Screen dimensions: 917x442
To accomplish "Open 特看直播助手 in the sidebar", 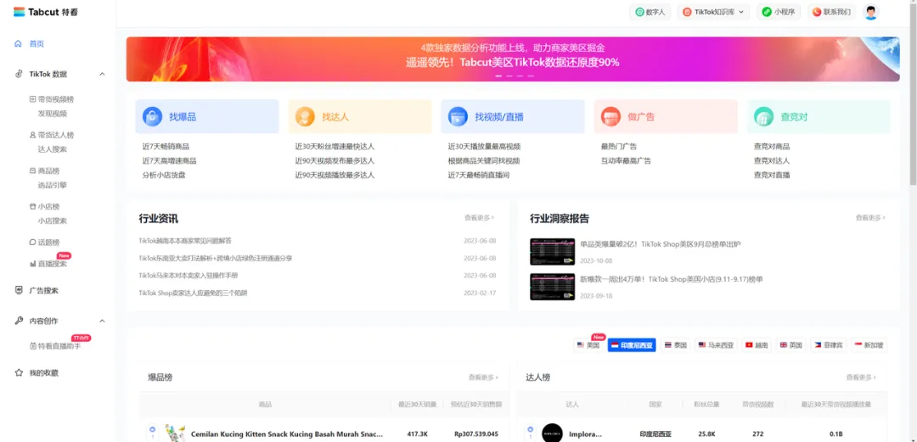I will tap(59, 346).
